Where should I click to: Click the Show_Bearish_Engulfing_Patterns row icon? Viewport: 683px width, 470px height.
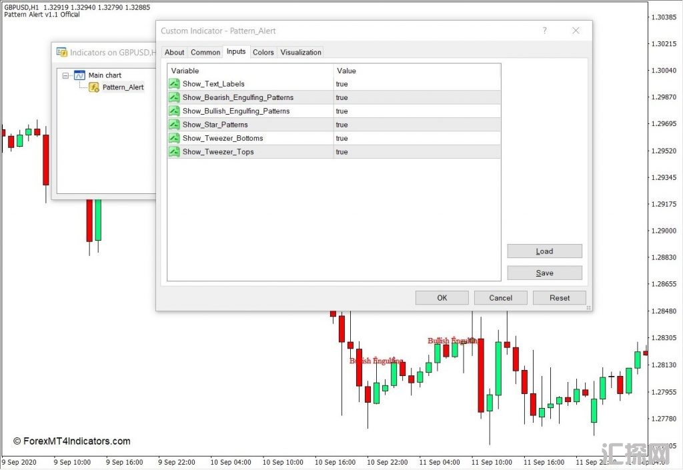click(x=175, y=97)
